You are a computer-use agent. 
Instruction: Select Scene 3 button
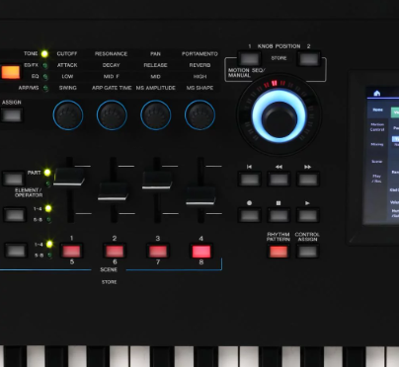(158, 252)
